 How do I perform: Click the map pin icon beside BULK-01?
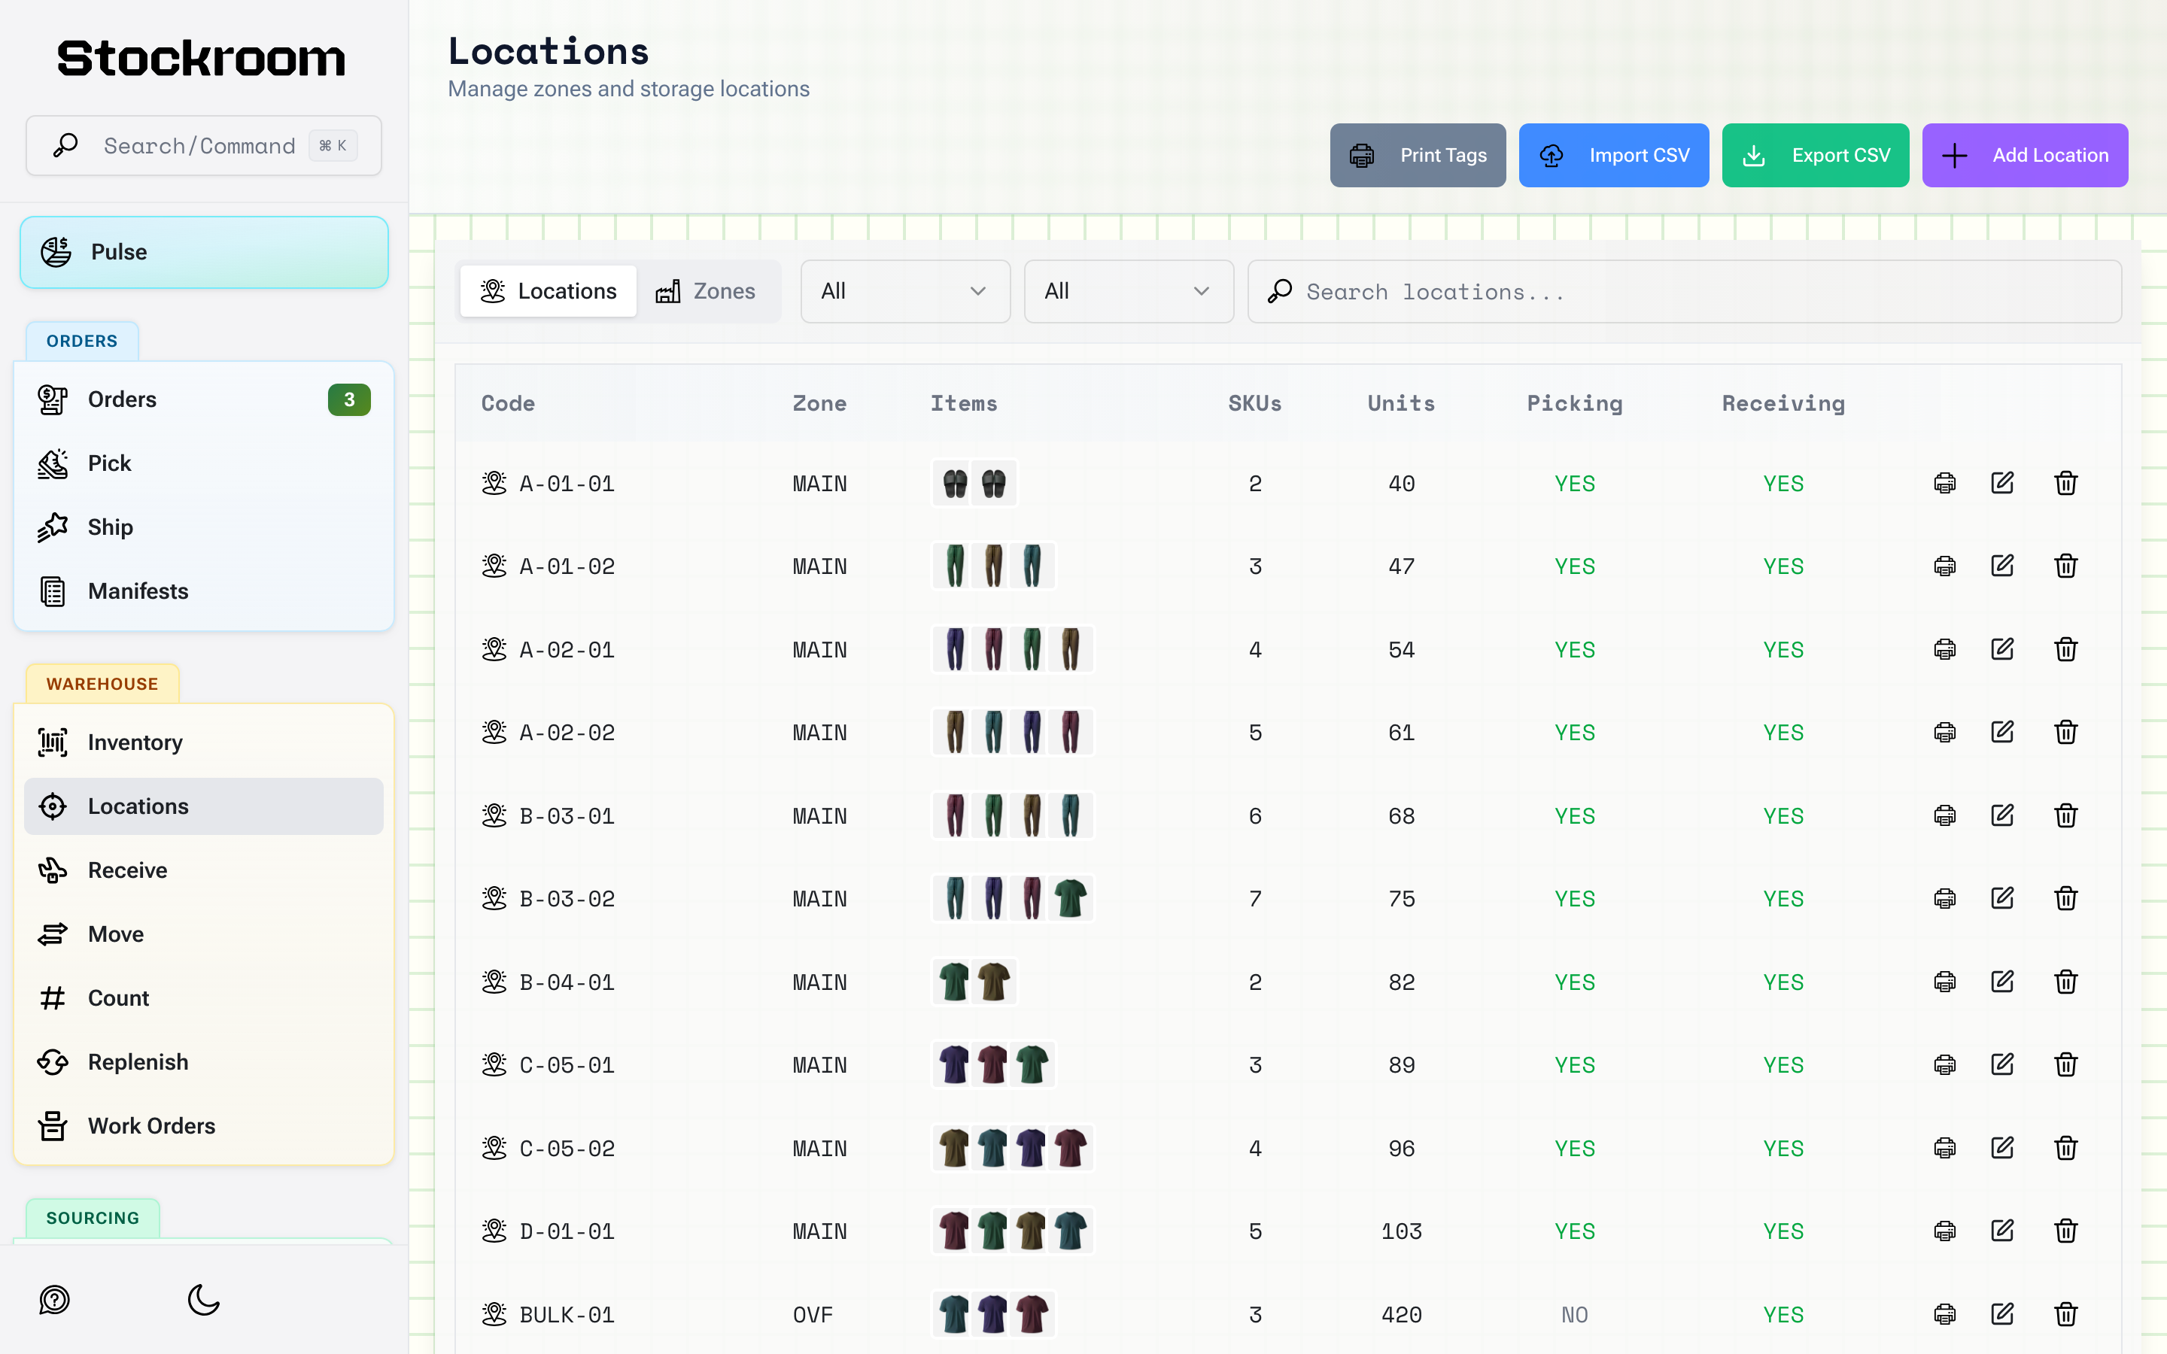494,1315
